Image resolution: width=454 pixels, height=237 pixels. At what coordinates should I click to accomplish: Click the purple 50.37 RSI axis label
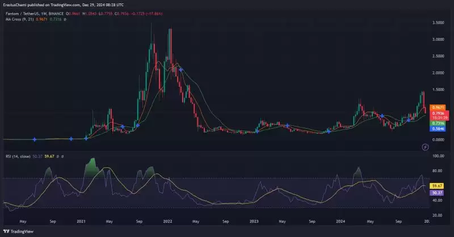tap(437, 193)
